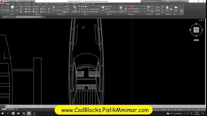The width and height of the screenshot is (207, 116).
Task: Click Sign In button
Action: (x=168, y=1)
